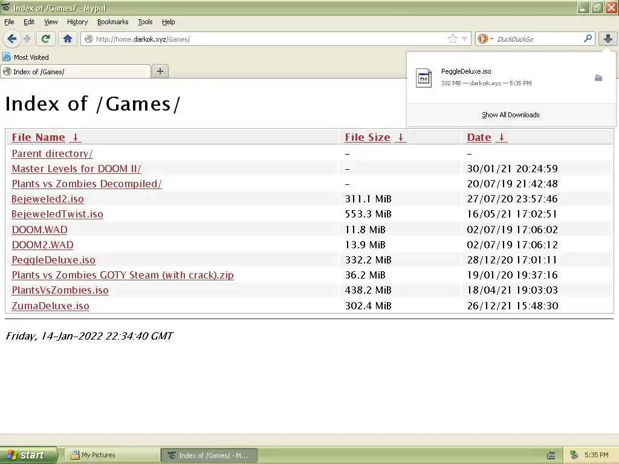619x464 pixels.
Task: Click the File Size descending arrow
Action: pos(400,137)
